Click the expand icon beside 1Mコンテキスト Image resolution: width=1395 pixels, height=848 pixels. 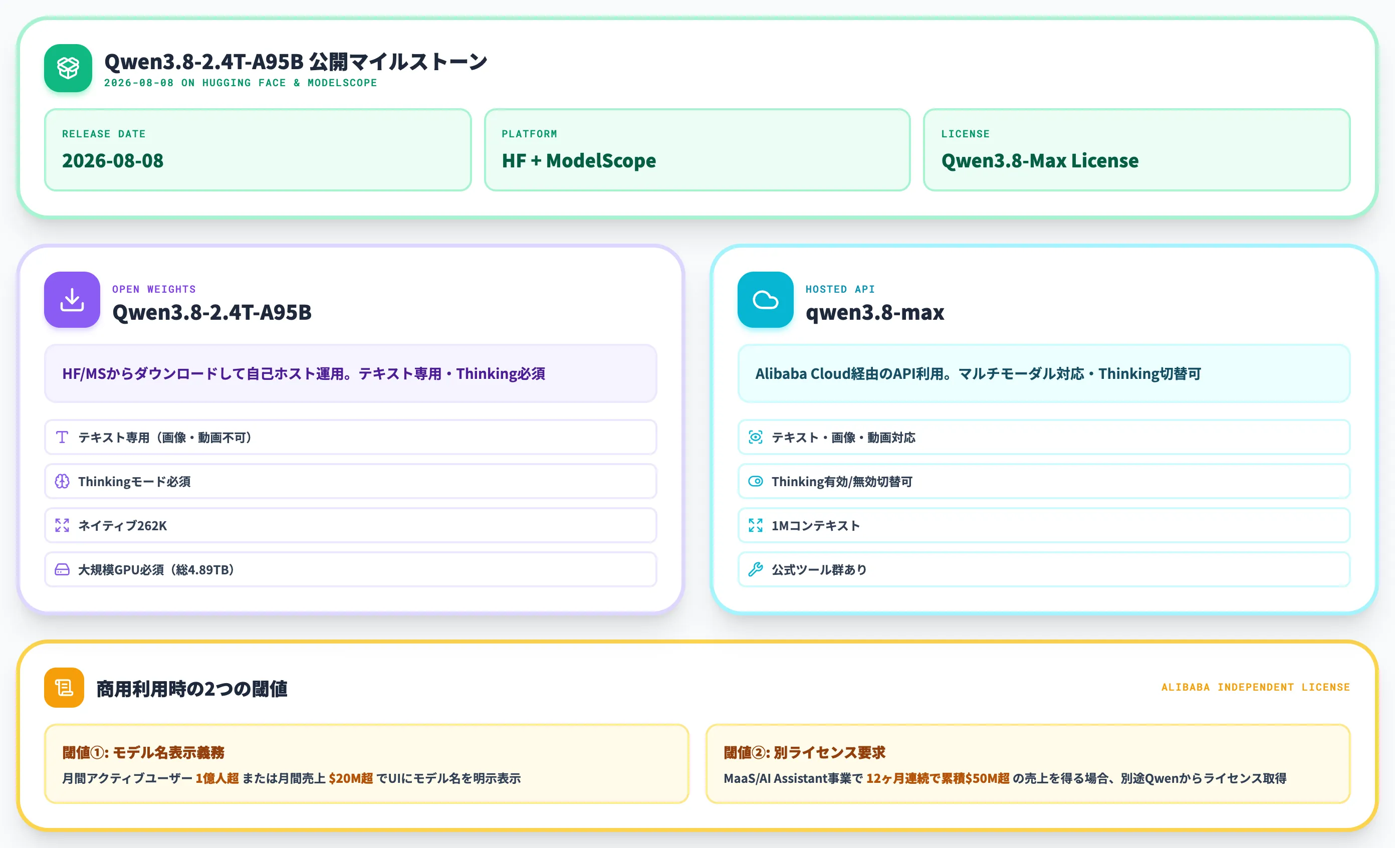756,525
